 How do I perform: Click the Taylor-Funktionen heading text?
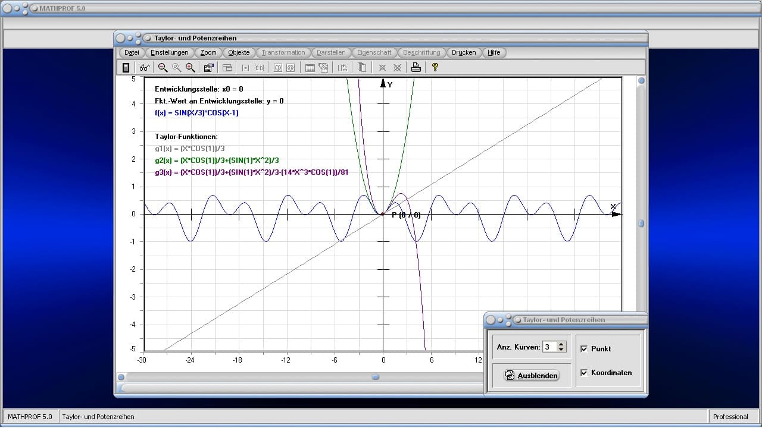186,137
